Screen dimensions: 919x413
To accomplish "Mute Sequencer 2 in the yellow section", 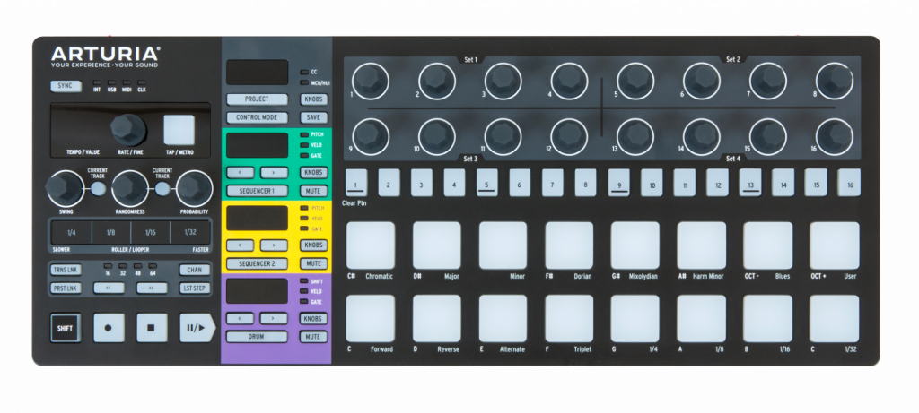I will click(313, 263).
